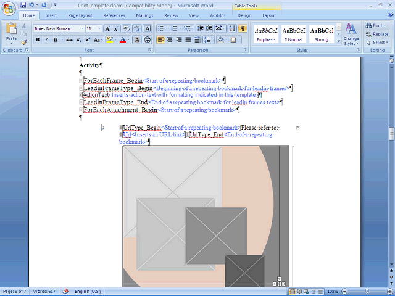Cut selection with scissors icon
The height and width of the screenshot is (296, 395).
coord(24,26)
